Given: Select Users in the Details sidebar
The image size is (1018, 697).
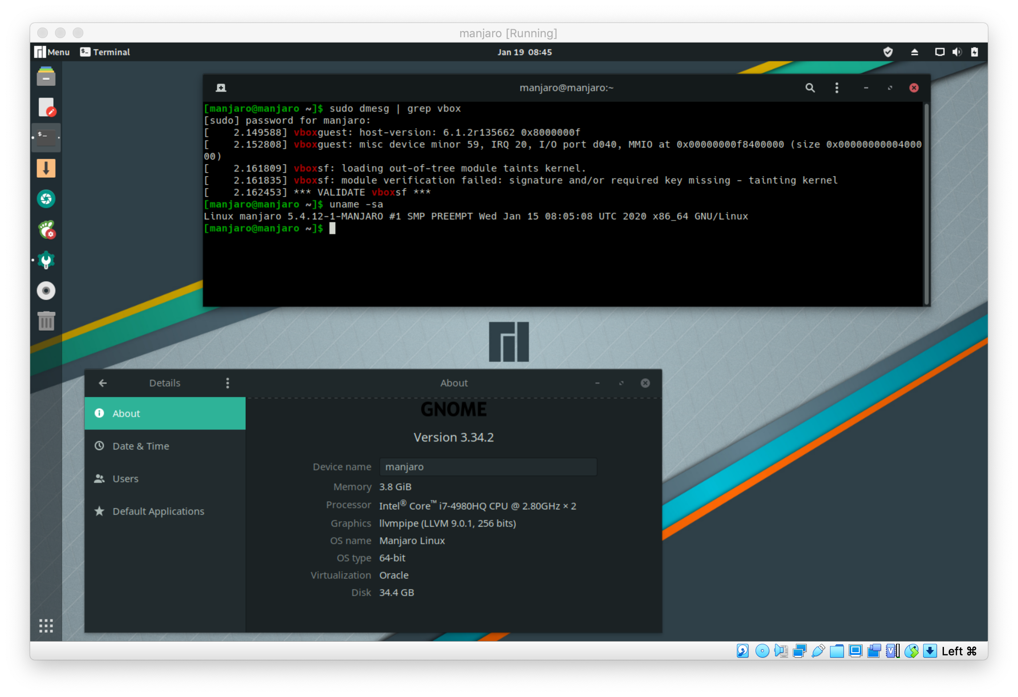Looking at the screenshot, I should [165, 479].
